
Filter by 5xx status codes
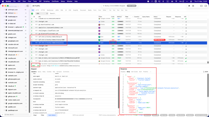click(126, 10)
